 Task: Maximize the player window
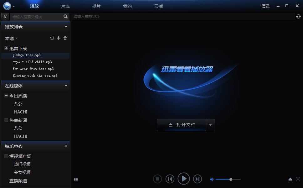tap(287, 6)
